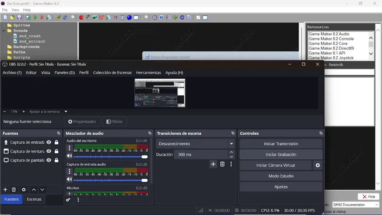This screenshot has width=382, height=215.
Task: Expand the Sprites folder in Game Maker tree
Action: tap(4, 25)
